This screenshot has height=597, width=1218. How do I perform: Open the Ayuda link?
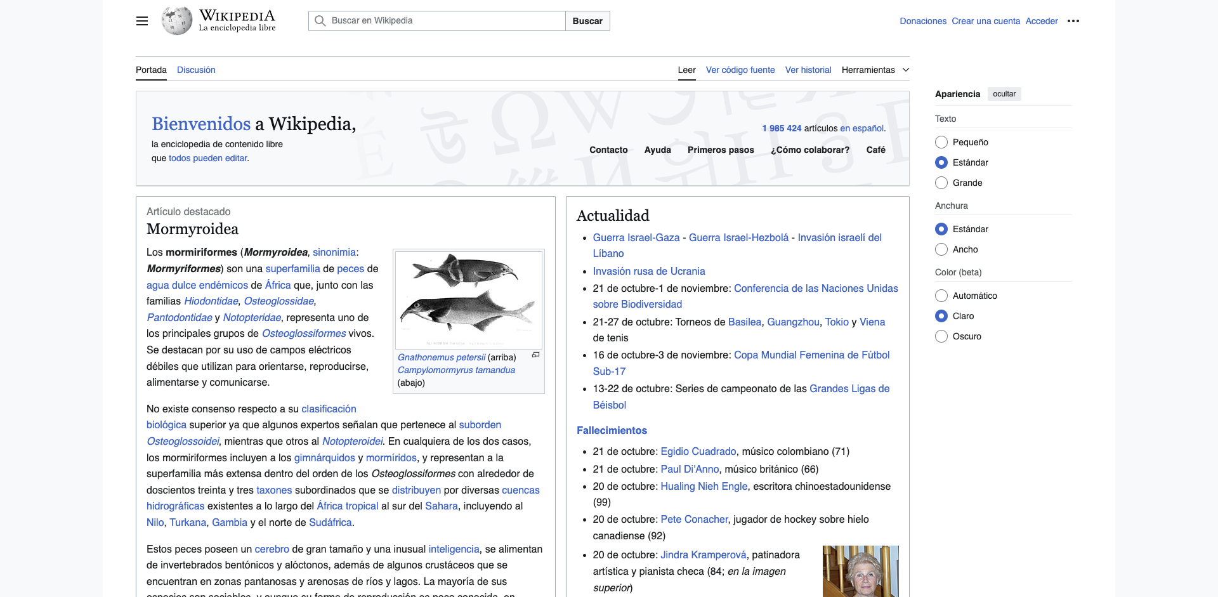[658, 150]
